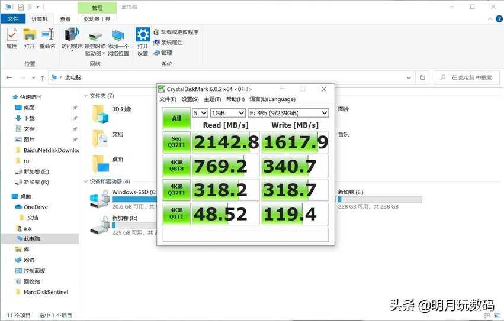Click 管理 in the system group

163,53
